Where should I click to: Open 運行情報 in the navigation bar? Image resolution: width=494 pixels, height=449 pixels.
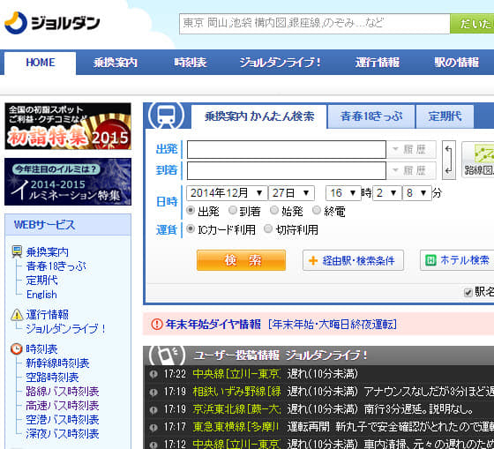tap(378, 63)
